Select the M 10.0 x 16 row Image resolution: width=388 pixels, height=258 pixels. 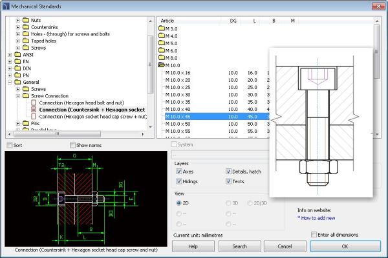[x=217, y=73]
